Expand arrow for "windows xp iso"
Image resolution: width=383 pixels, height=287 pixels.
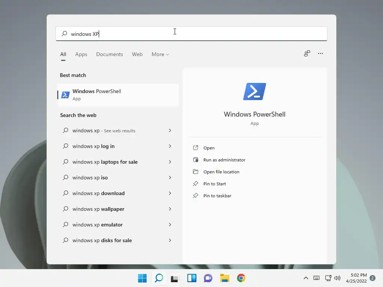click(x=170, y=178)
